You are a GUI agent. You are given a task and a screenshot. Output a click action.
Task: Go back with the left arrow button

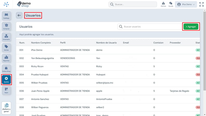[x=19, y=15]
